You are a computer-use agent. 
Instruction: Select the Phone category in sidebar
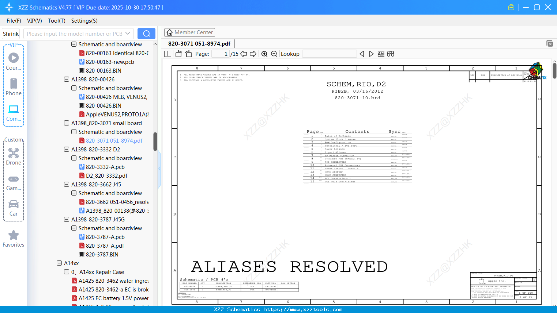point(14,87)
